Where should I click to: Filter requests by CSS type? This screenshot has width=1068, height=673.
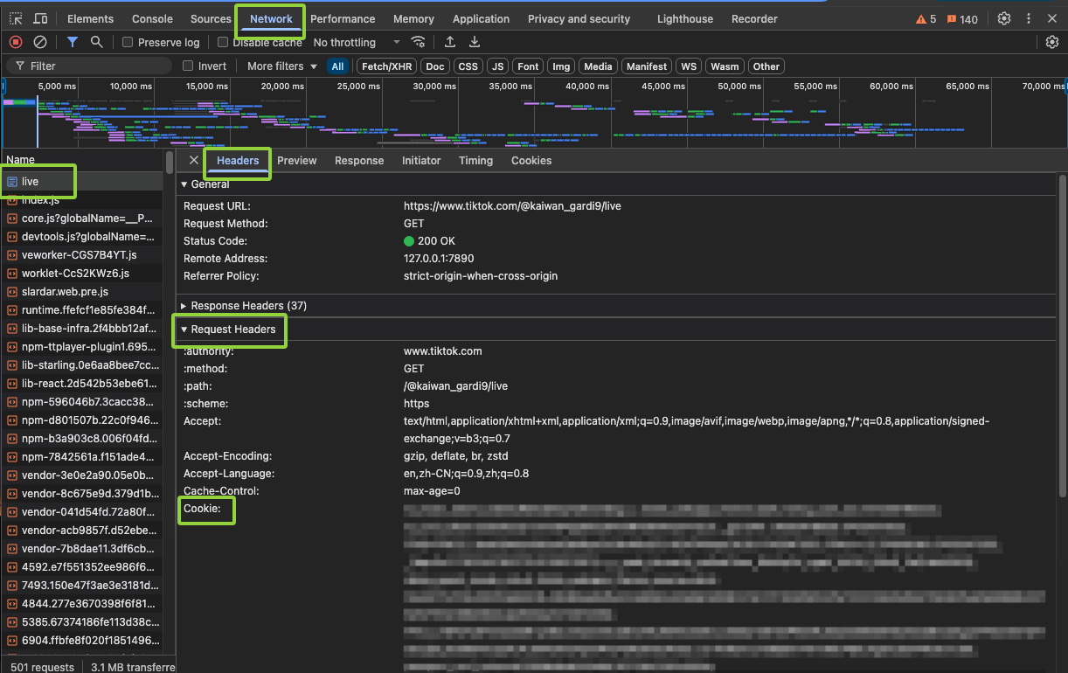tap(468, 66)
